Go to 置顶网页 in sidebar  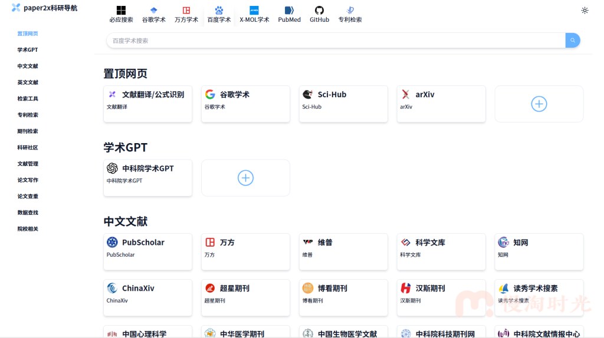28,34
